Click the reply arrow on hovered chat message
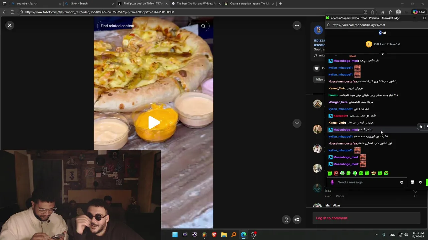This screenshot has width=428, height=240. (421, 127)
